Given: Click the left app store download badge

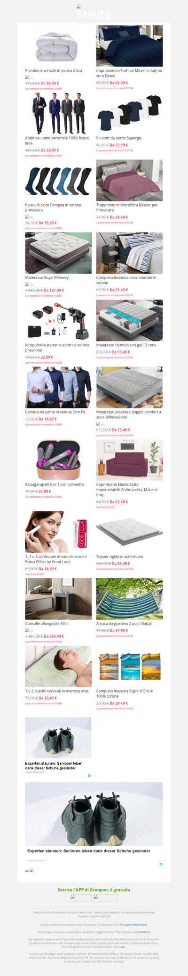Looking at the screenshot, I should 81,898.
